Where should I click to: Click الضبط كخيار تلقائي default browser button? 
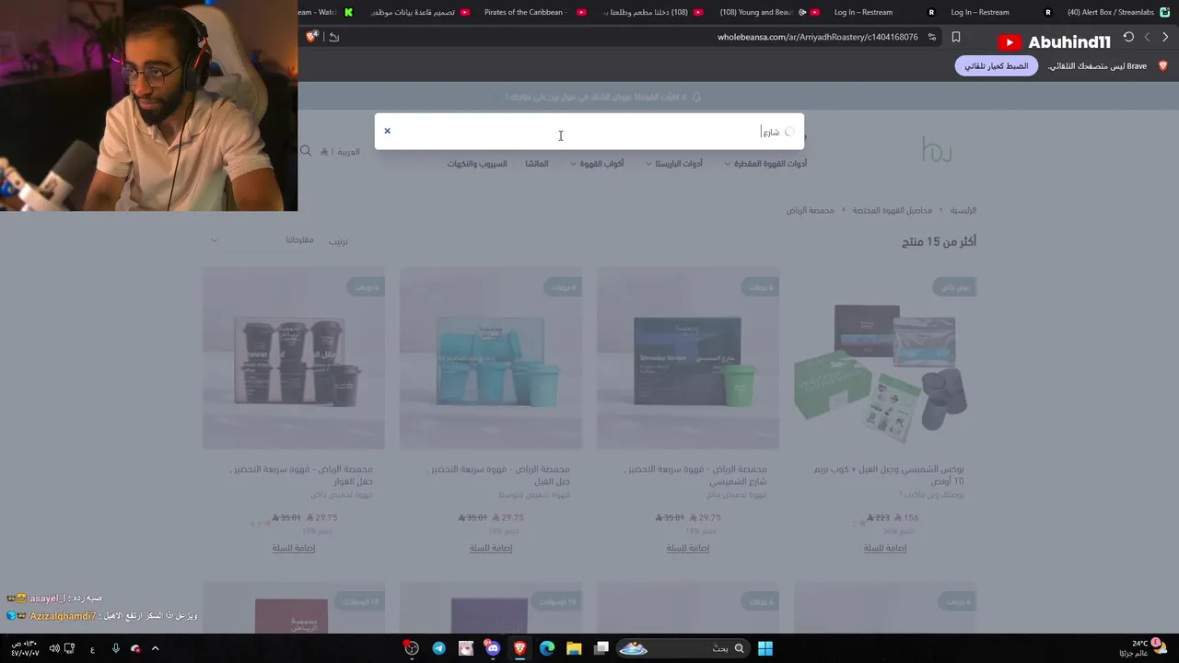pos(996,66)
